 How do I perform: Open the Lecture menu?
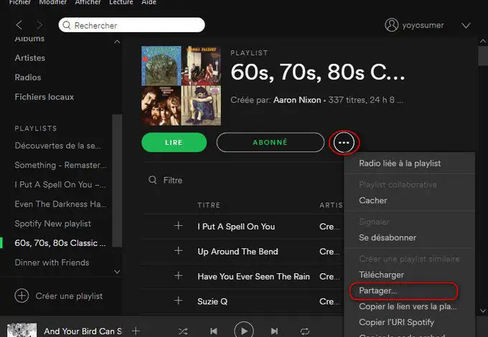[x=121, y=2]
